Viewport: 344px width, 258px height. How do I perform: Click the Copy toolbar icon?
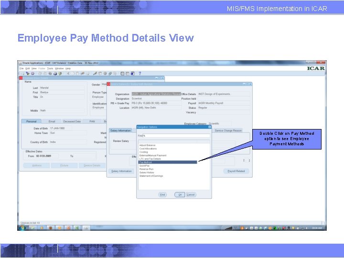[73, 74]
